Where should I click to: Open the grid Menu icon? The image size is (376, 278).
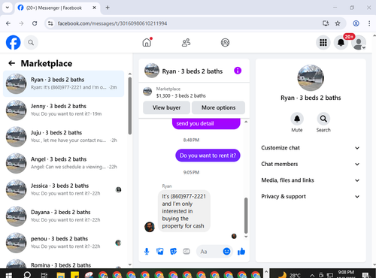(323, 43)
